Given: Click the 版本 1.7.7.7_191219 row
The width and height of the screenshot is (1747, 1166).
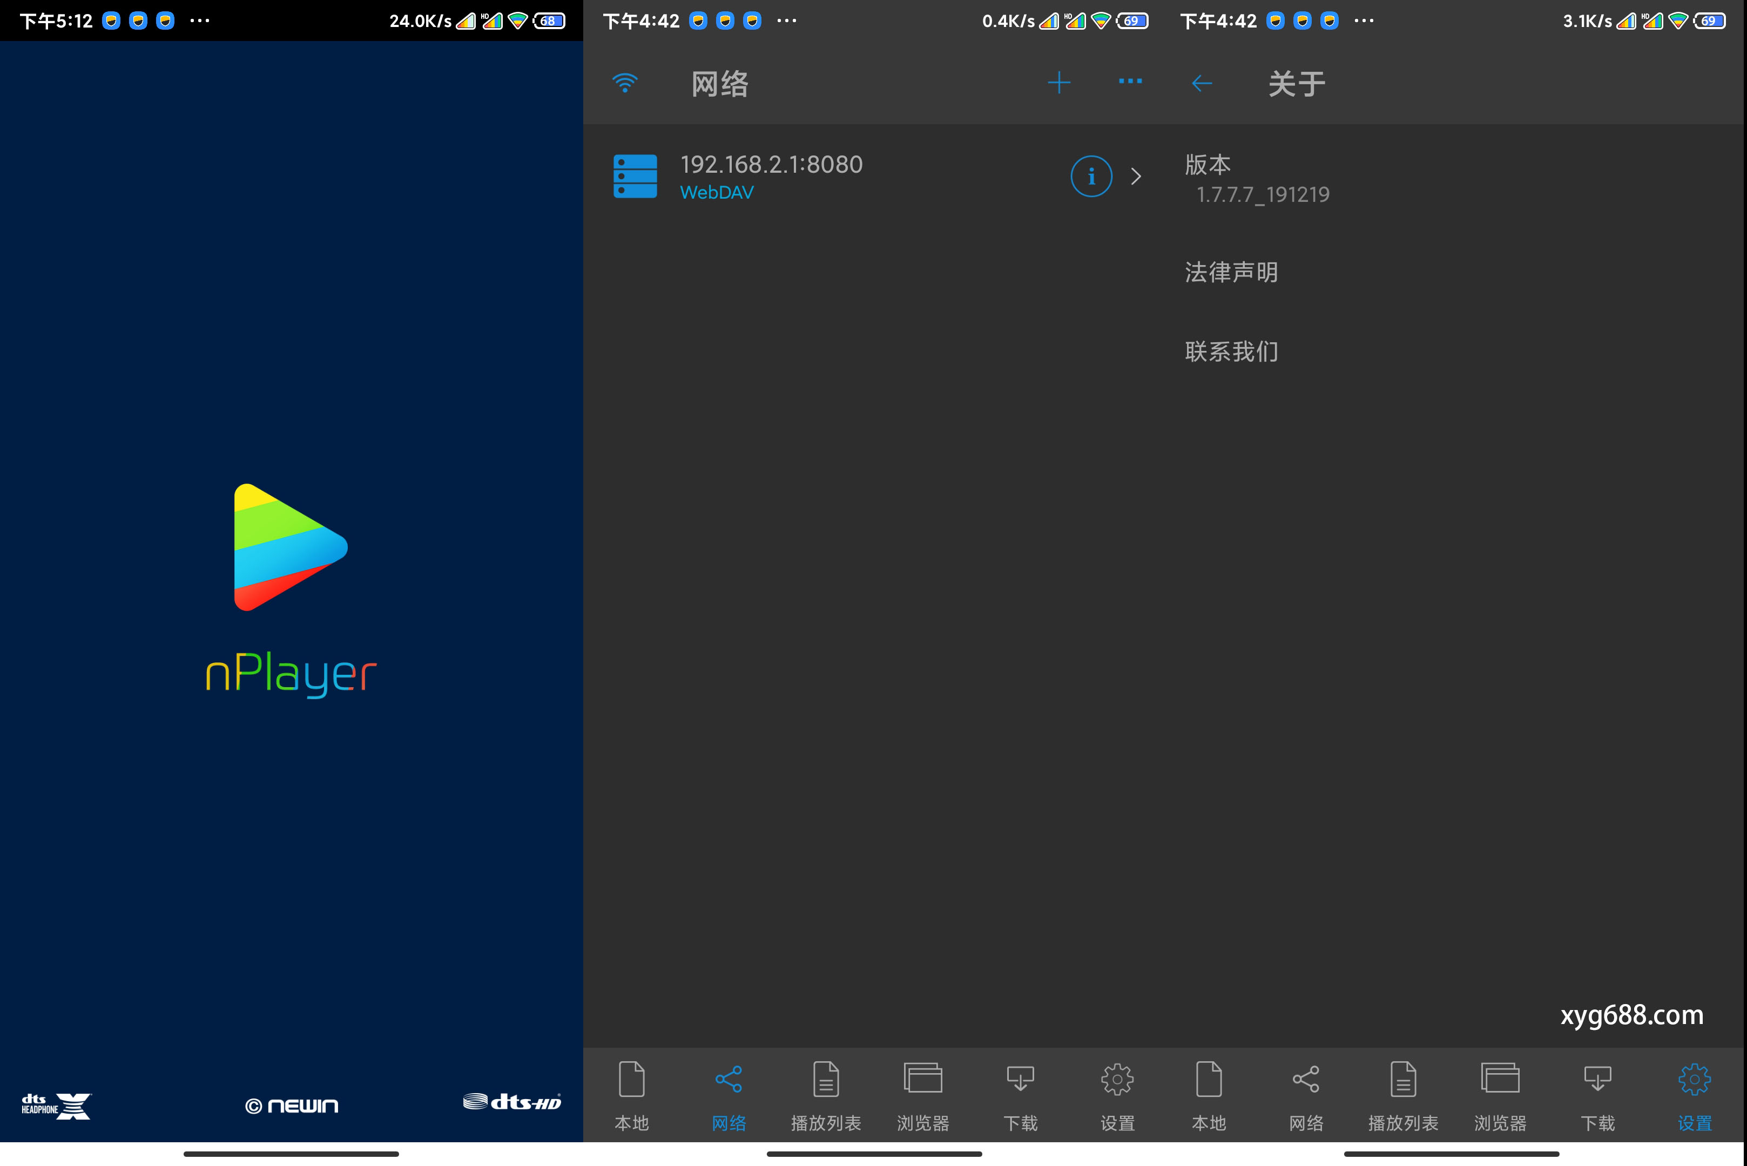Looking at the screenshot, I should [1257, 179].
